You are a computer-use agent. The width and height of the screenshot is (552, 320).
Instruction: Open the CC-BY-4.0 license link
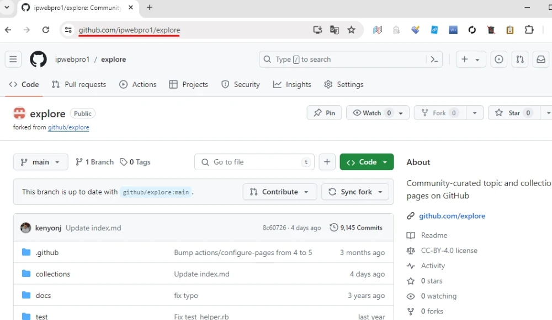(448, 250)
